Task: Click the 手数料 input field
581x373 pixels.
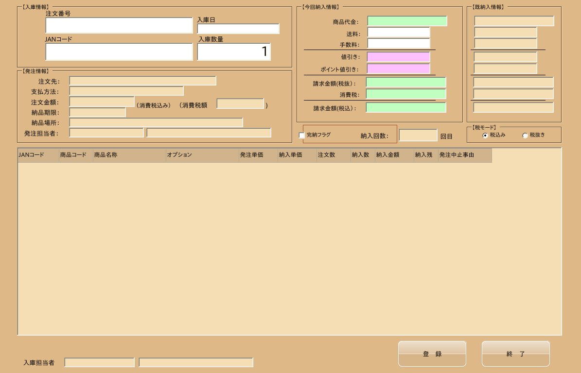Action: pos(399,43)
